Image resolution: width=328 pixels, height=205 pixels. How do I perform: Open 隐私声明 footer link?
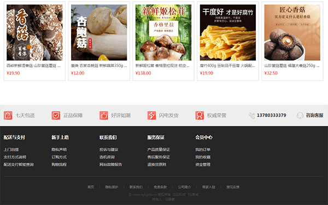click(59, 150)
